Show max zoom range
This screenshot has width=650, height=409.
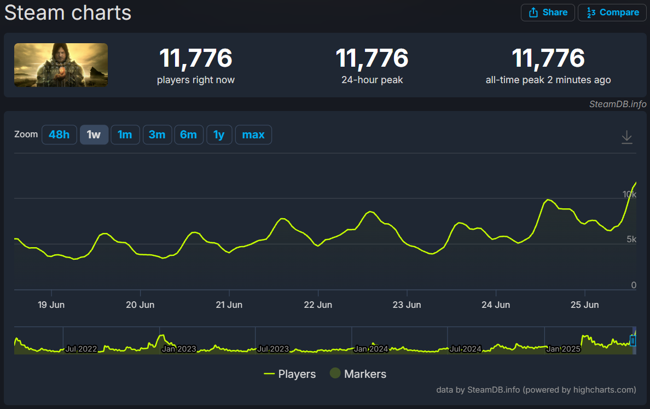[253, 135]
